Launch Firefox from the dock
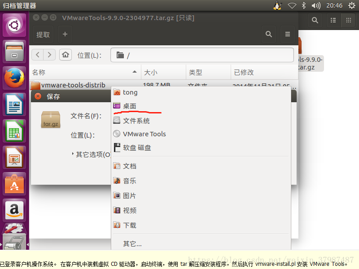 coord(14,78)
